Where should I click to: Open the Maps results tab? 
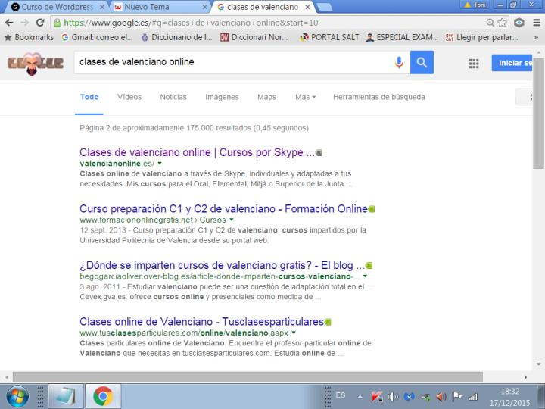pos(266,97)
